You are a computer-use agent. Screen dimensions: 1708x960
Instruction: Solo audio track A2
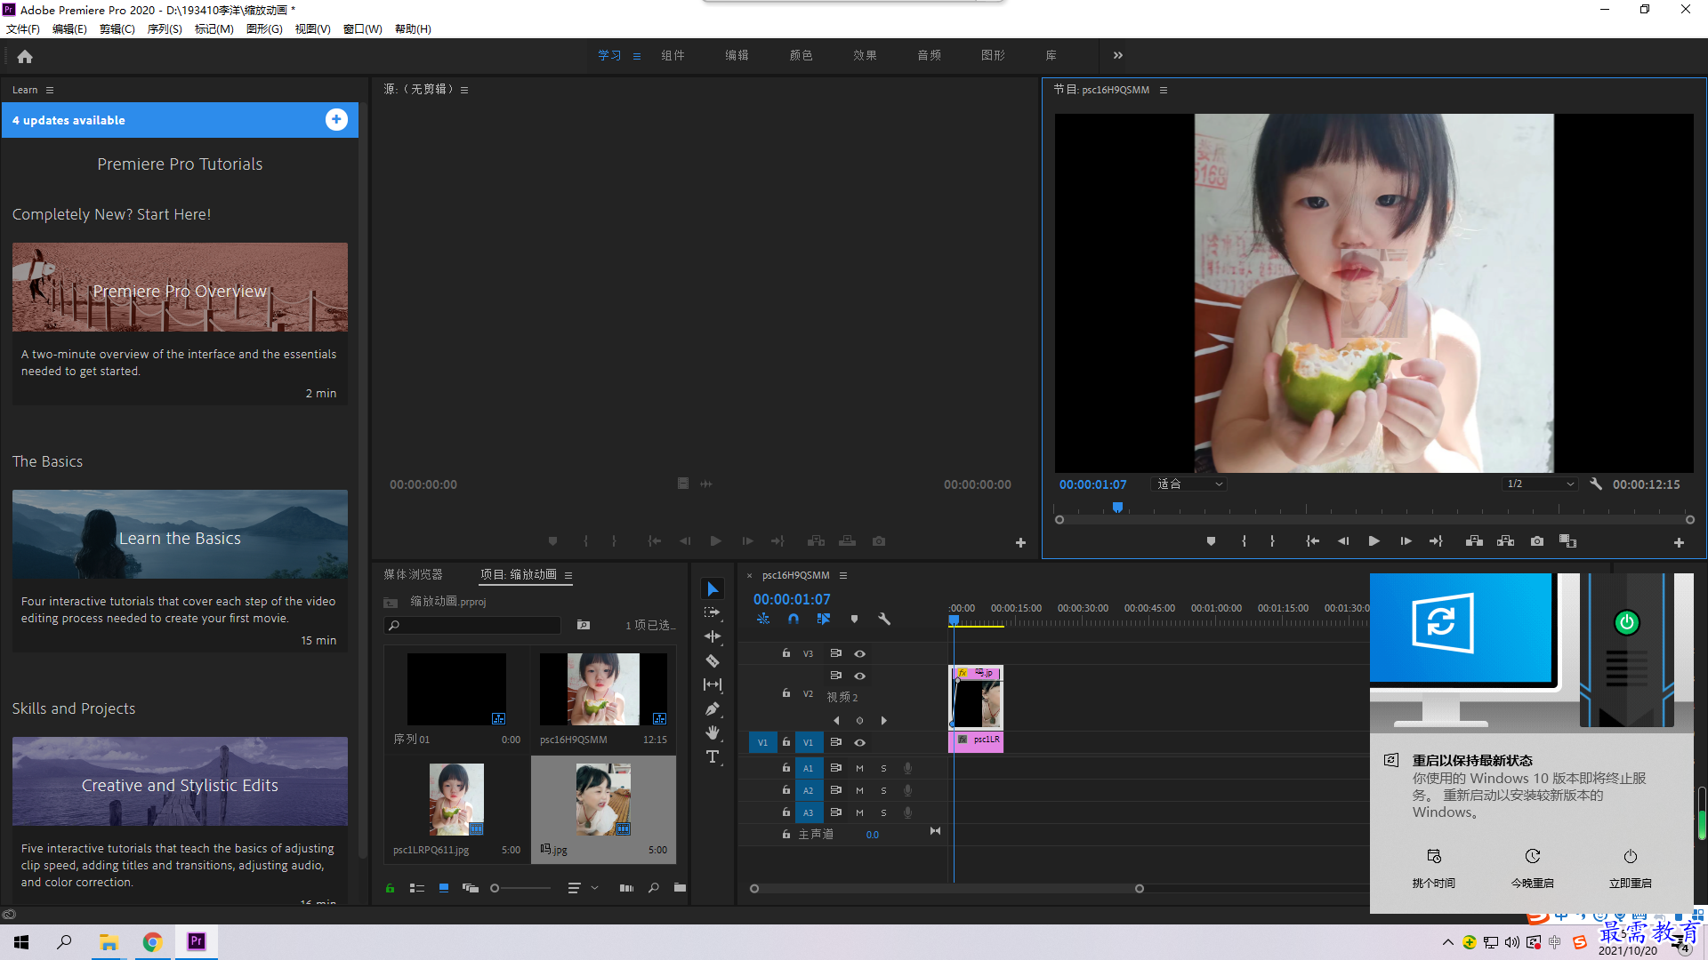[x=883, y=790]
